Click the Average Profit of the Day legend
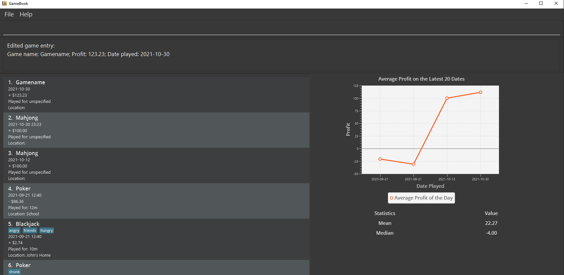564x275 pixels. 421,198
